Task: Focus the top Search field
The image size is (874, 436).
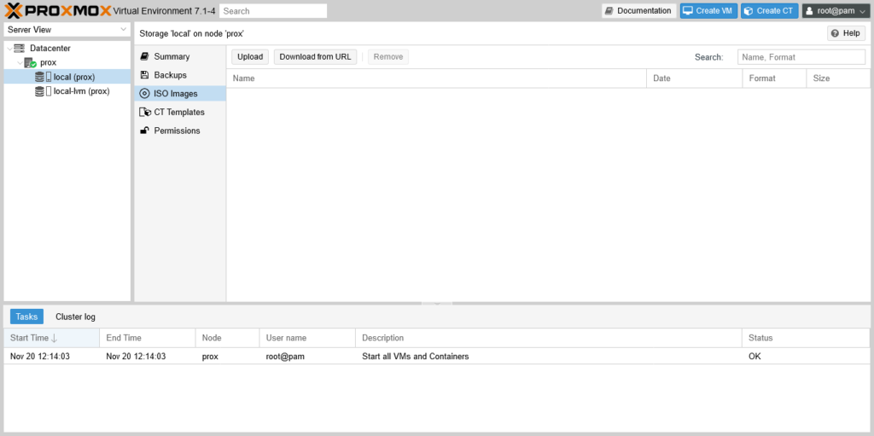Action: tap(273, 11)
